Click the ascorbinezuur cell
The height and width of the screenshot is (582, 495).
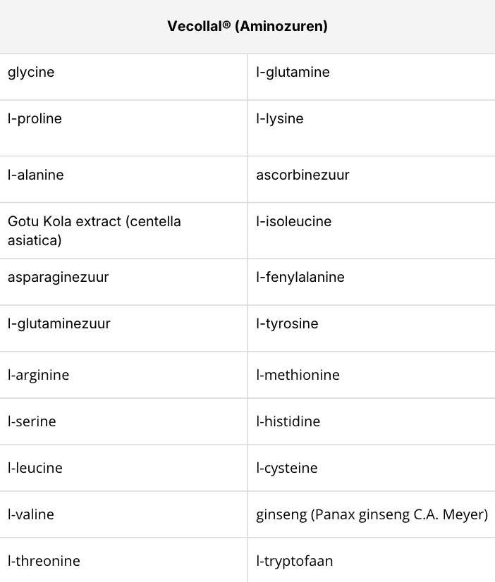click(302, 175)
